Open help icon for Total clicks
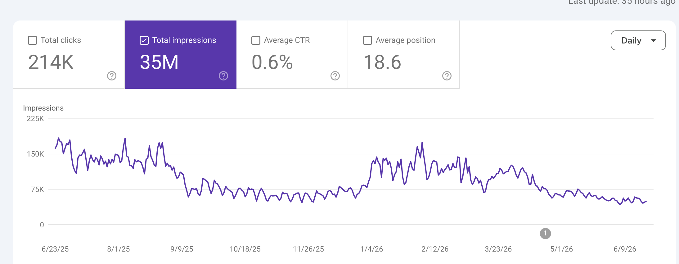 point(112,76)
